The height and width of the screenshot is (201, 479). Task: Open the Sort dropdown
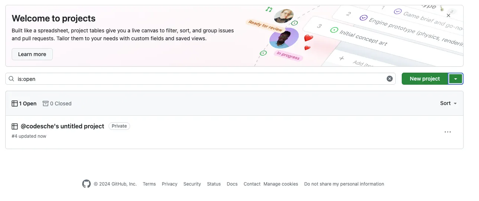click(448, 103)
